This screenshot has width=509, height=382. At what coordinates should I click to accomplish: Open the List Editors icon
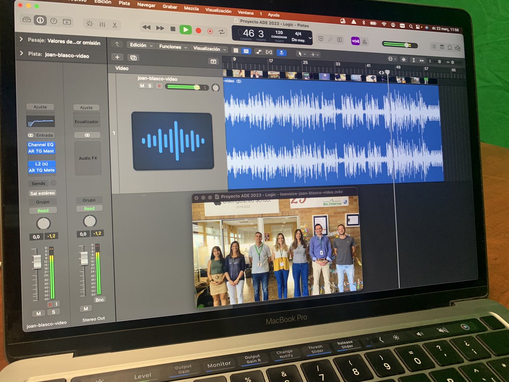433,46
